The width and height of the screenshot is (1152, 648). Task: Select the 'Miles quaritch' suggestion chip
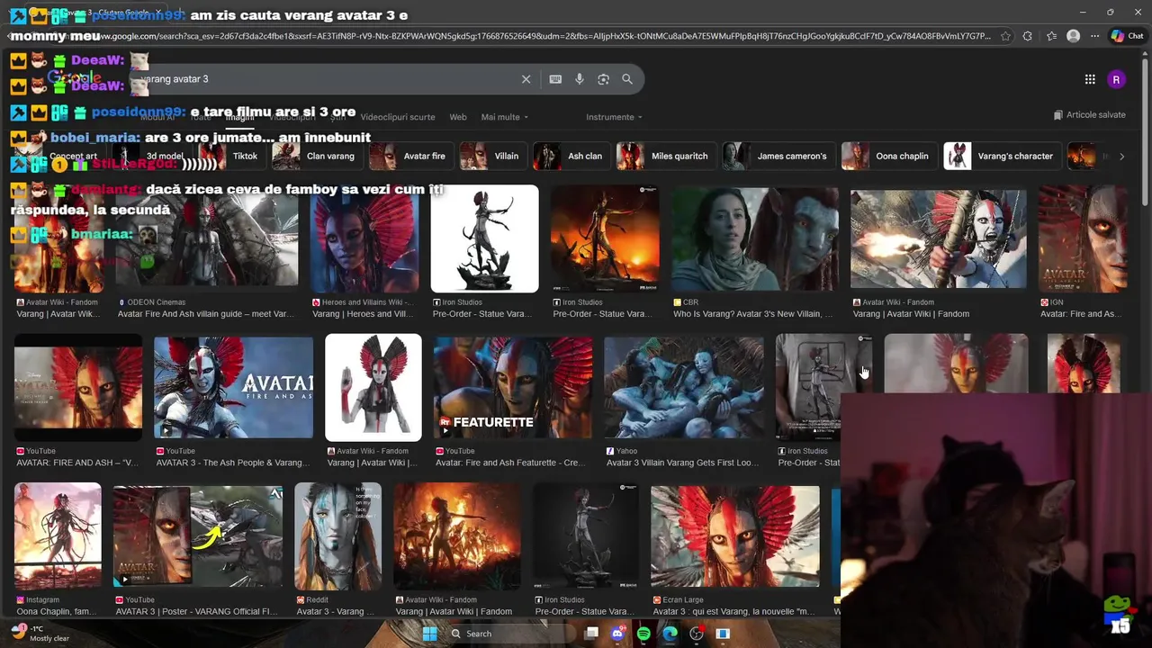(x=665, y=156)
